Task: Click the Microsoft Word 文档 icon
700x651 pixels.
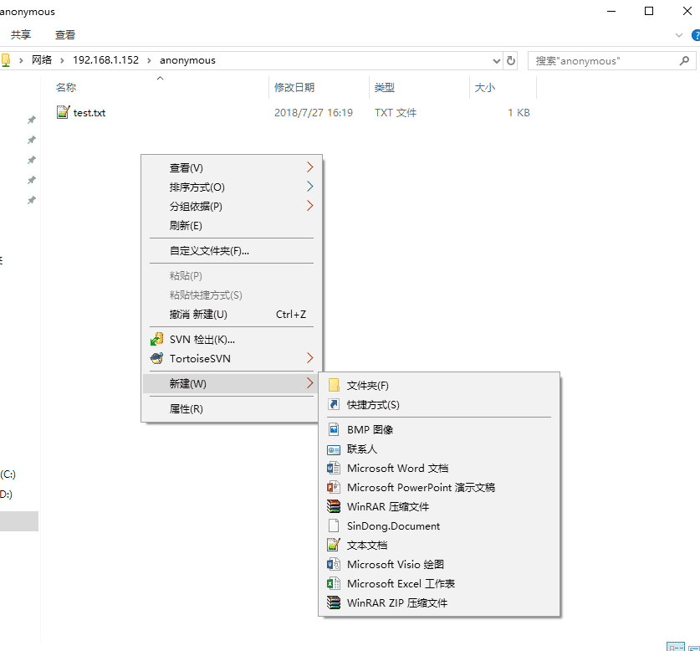Action: (334, 468)
